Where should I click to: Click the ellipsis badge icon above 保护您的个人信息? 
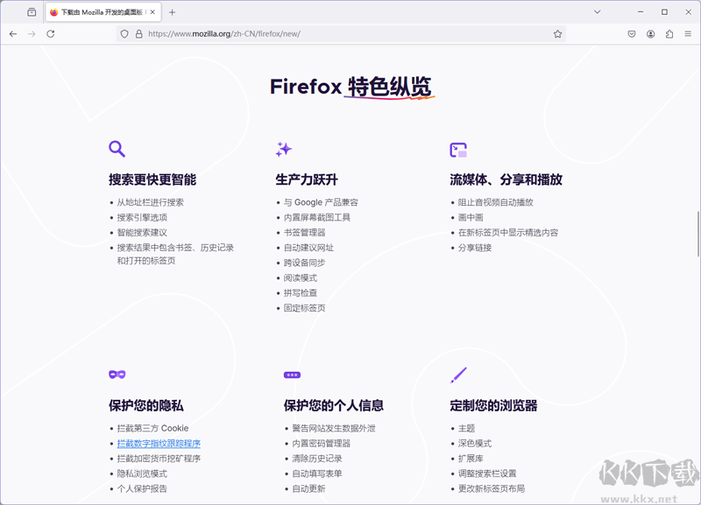point(291,375)
